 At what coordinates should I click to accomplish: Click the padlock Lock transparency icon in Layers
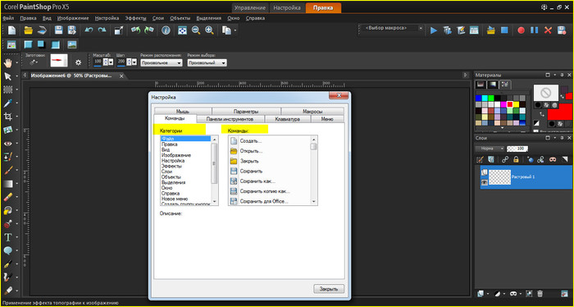516,159
